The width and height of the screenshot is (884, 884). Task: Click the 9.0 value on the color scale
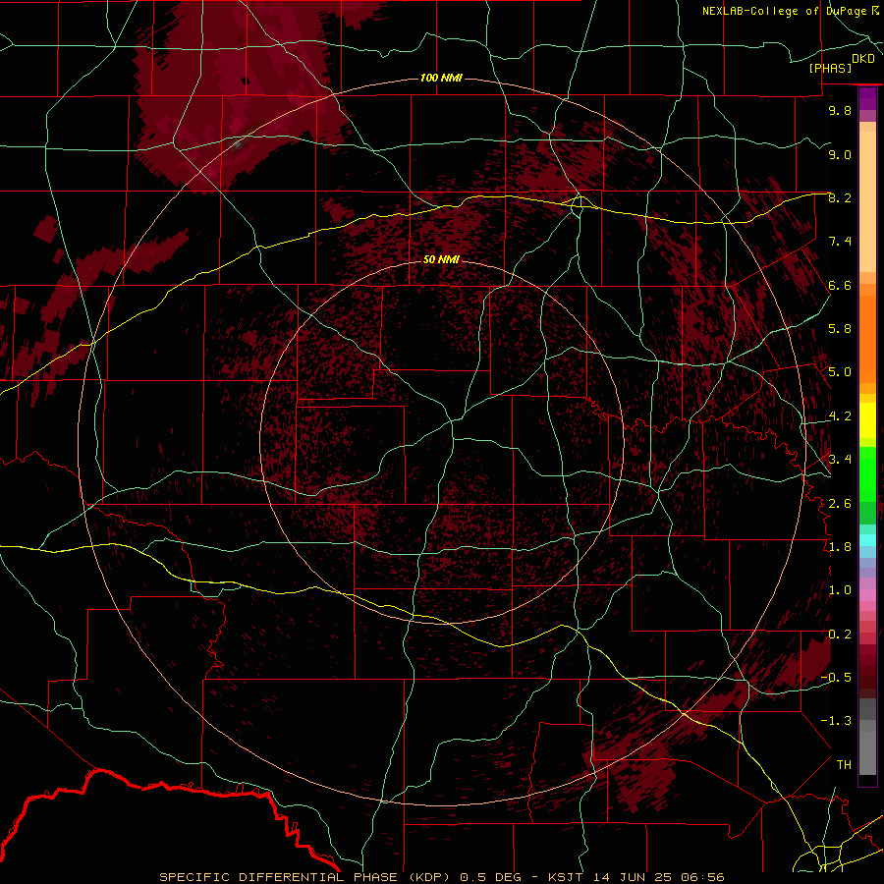(840, 154)
